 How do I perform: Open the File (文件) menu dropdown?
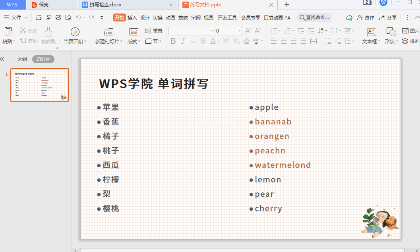(15, 17)
